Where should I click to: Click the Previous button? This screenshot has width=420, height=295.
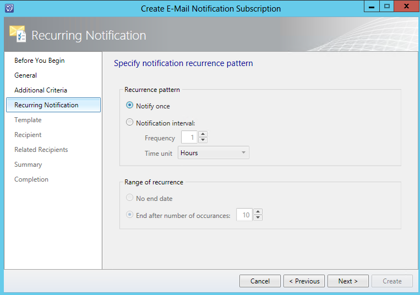[x=304, y=281]
